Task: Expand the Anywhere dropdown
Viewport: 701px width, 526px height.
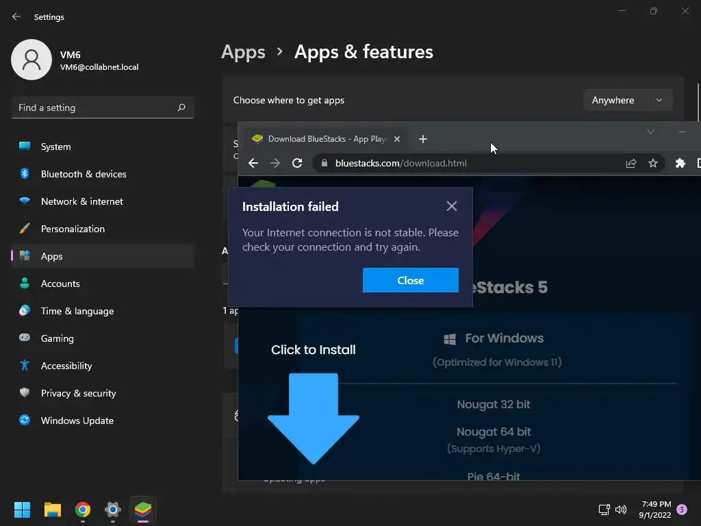Action: [628, 100]
